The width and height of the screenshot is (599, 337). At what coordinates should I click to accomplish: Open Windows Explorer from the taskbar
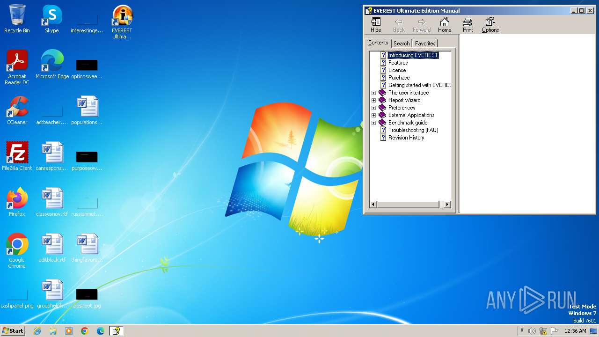[53, 331]
